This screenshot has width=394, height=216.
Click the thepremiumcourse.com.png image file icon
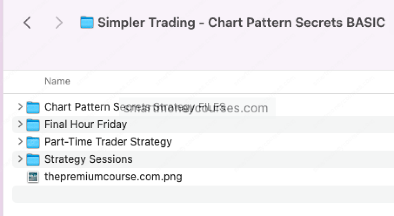coord(33,177)
